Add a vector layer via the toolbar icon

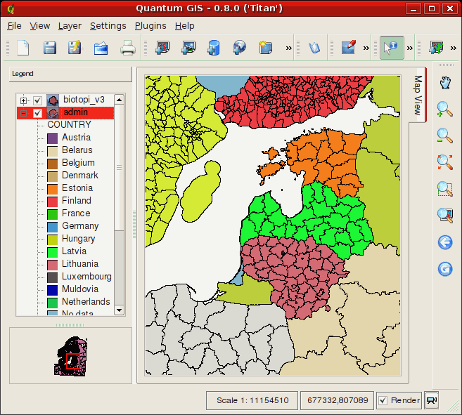point(162,48)
